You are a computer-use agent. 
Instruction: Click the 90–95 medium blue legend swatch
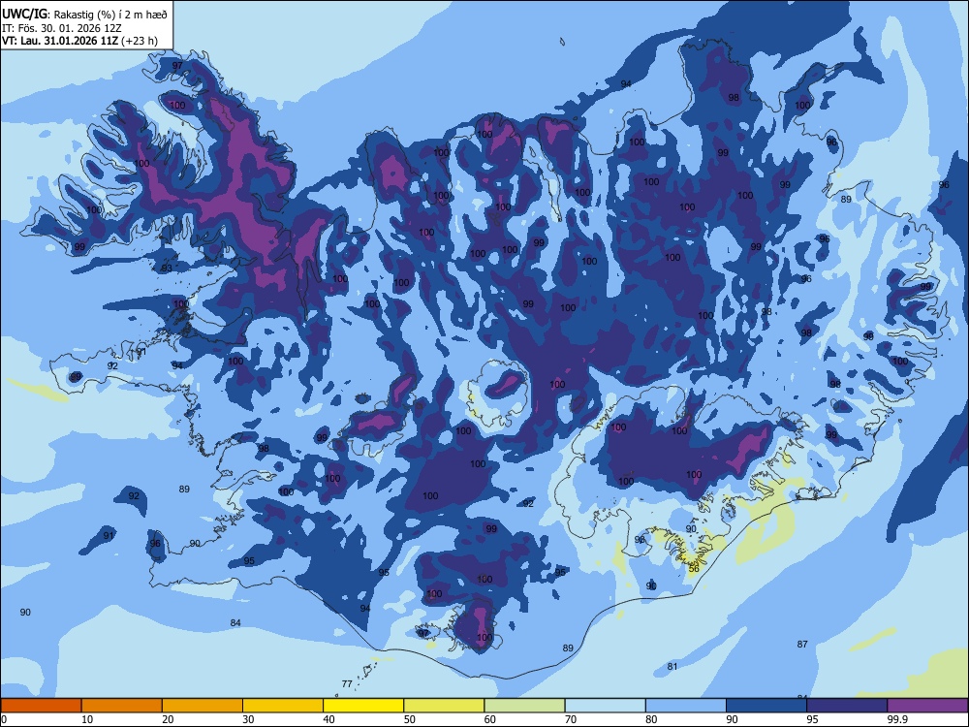click(x=766, y=706)
